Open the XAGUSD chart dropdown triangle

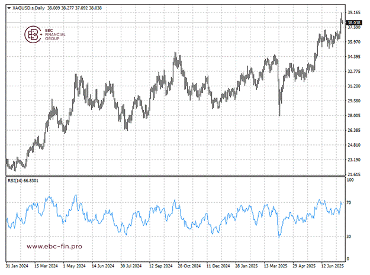point(9,8)
